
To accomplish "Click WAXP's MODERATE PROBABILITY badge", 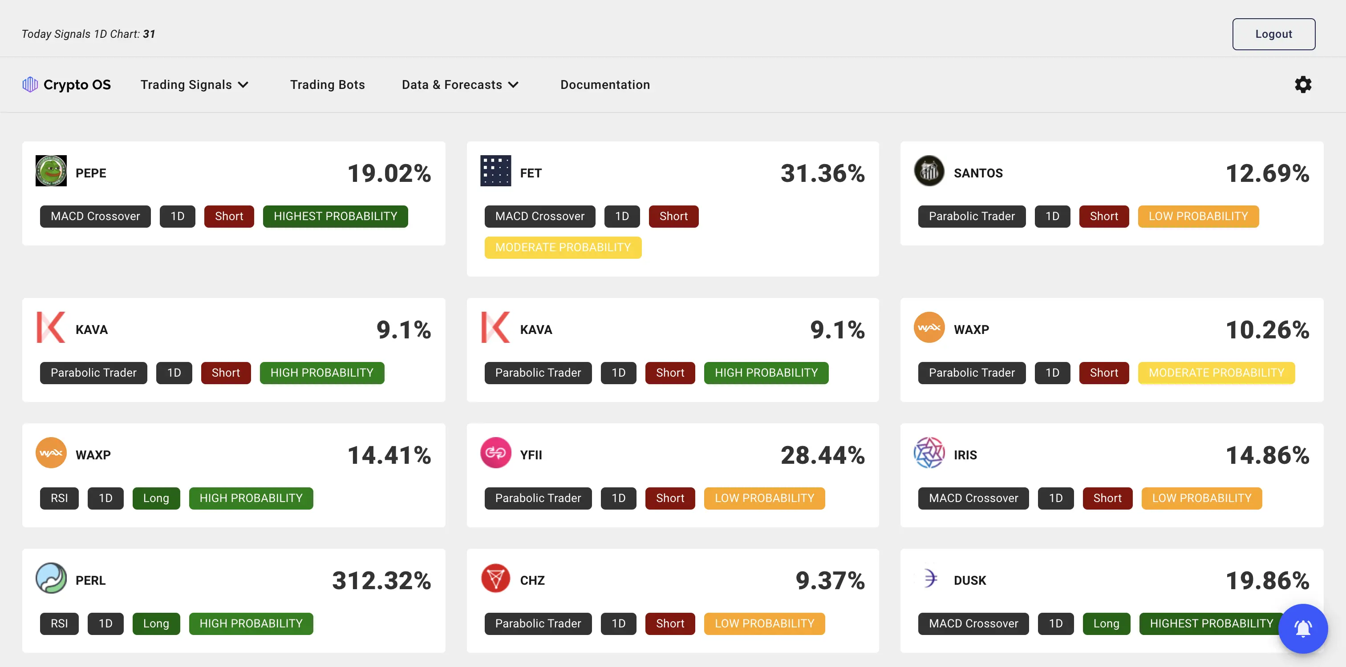I will [1216, 373].
